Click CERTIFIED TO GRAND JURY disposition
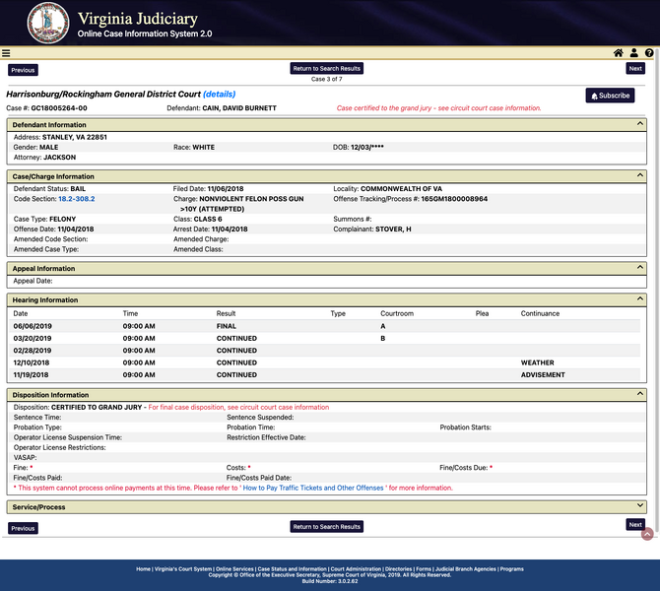This screenshot has height=591, width=660. [x=97, y=407]
